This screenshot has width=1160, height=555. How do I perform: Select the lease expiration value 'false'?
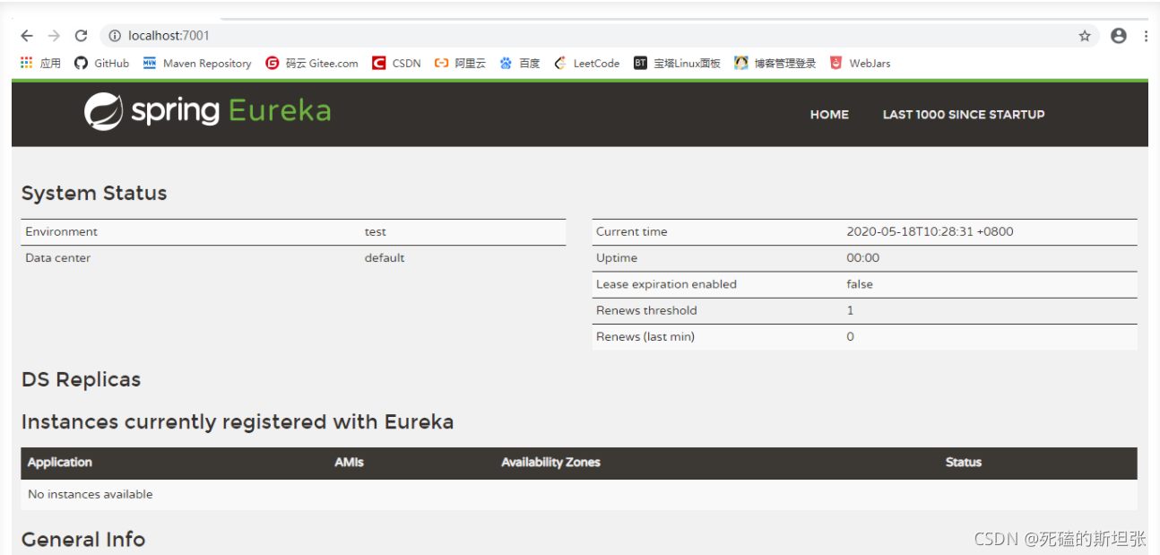[x=860, y=284]
